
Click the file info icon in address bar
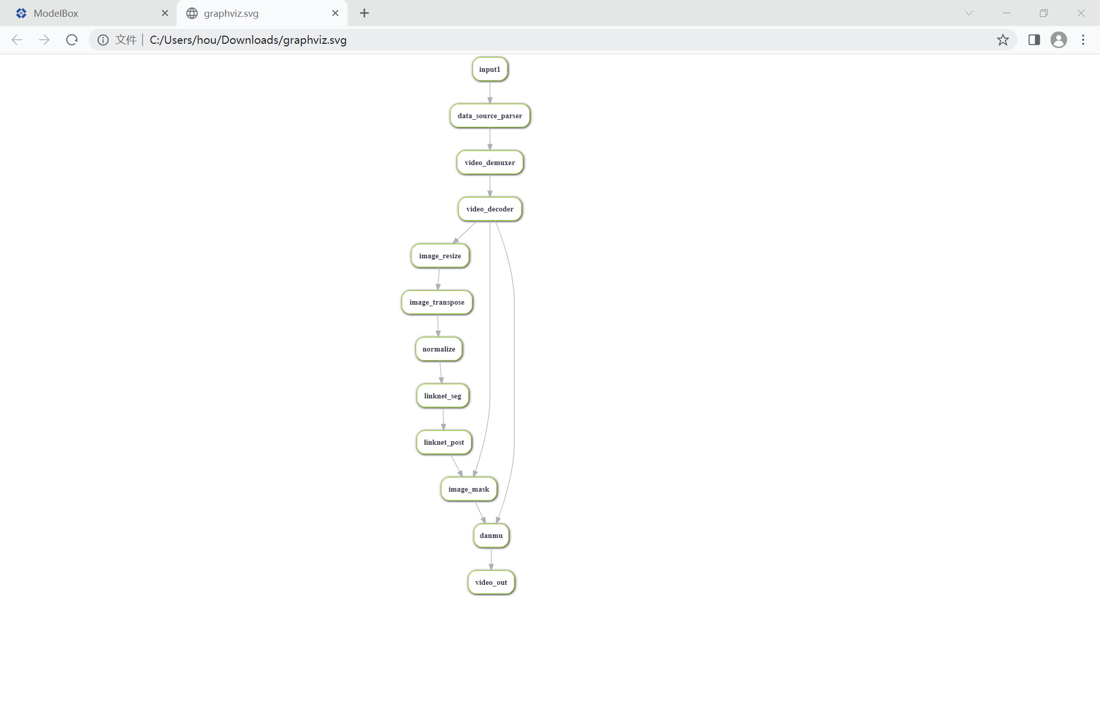pyautogui.click(x=103, y=40)
